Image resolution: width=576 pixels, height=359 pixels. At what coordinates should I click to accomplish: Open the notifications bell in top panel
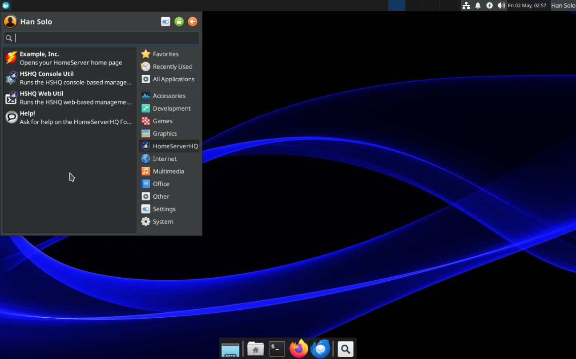[478, 5]
